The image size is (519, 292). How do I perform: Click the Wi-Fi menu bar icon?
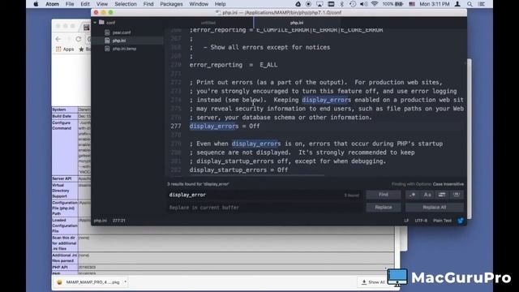375,4
